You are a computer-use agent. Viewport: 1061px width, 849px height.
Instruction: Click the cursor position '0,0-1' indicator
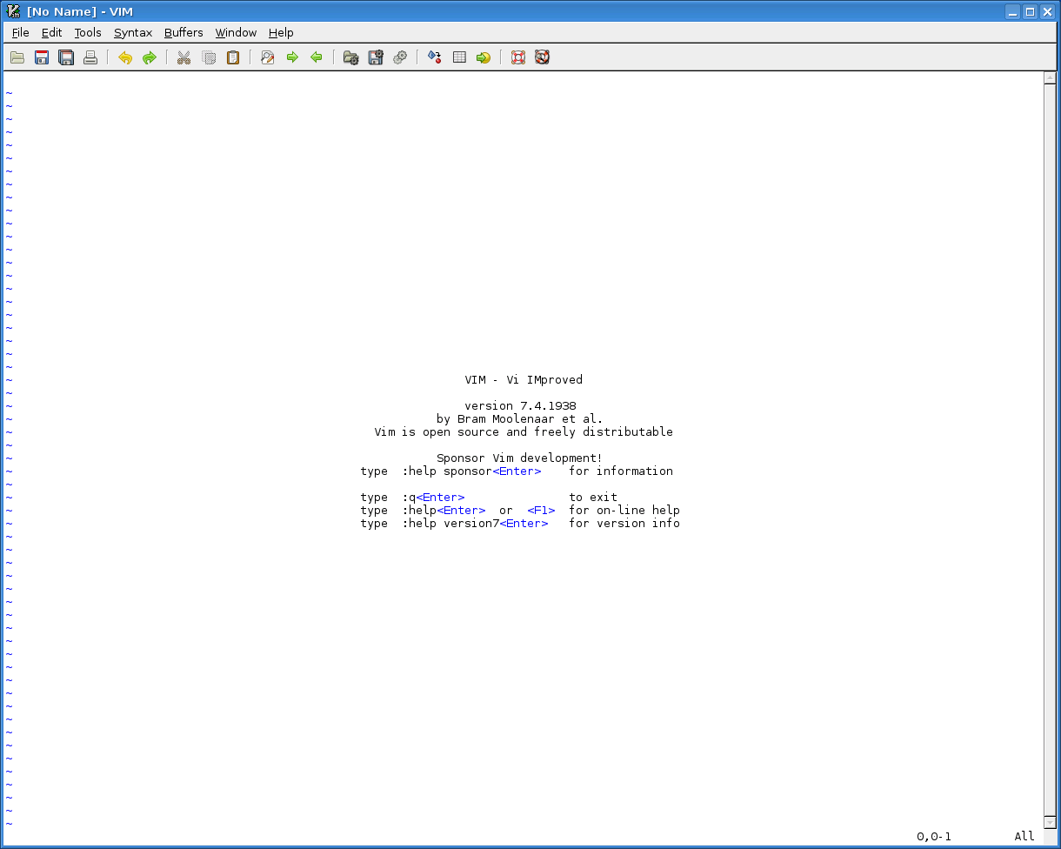(934, 837)
